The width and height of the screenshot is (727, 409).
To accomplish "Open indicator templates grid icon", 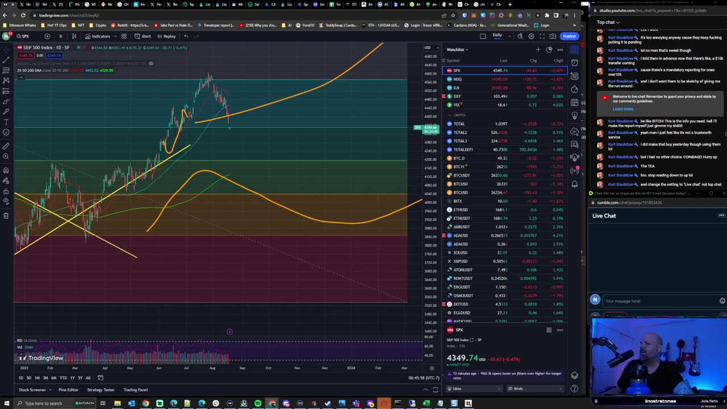I will [124, 36].
